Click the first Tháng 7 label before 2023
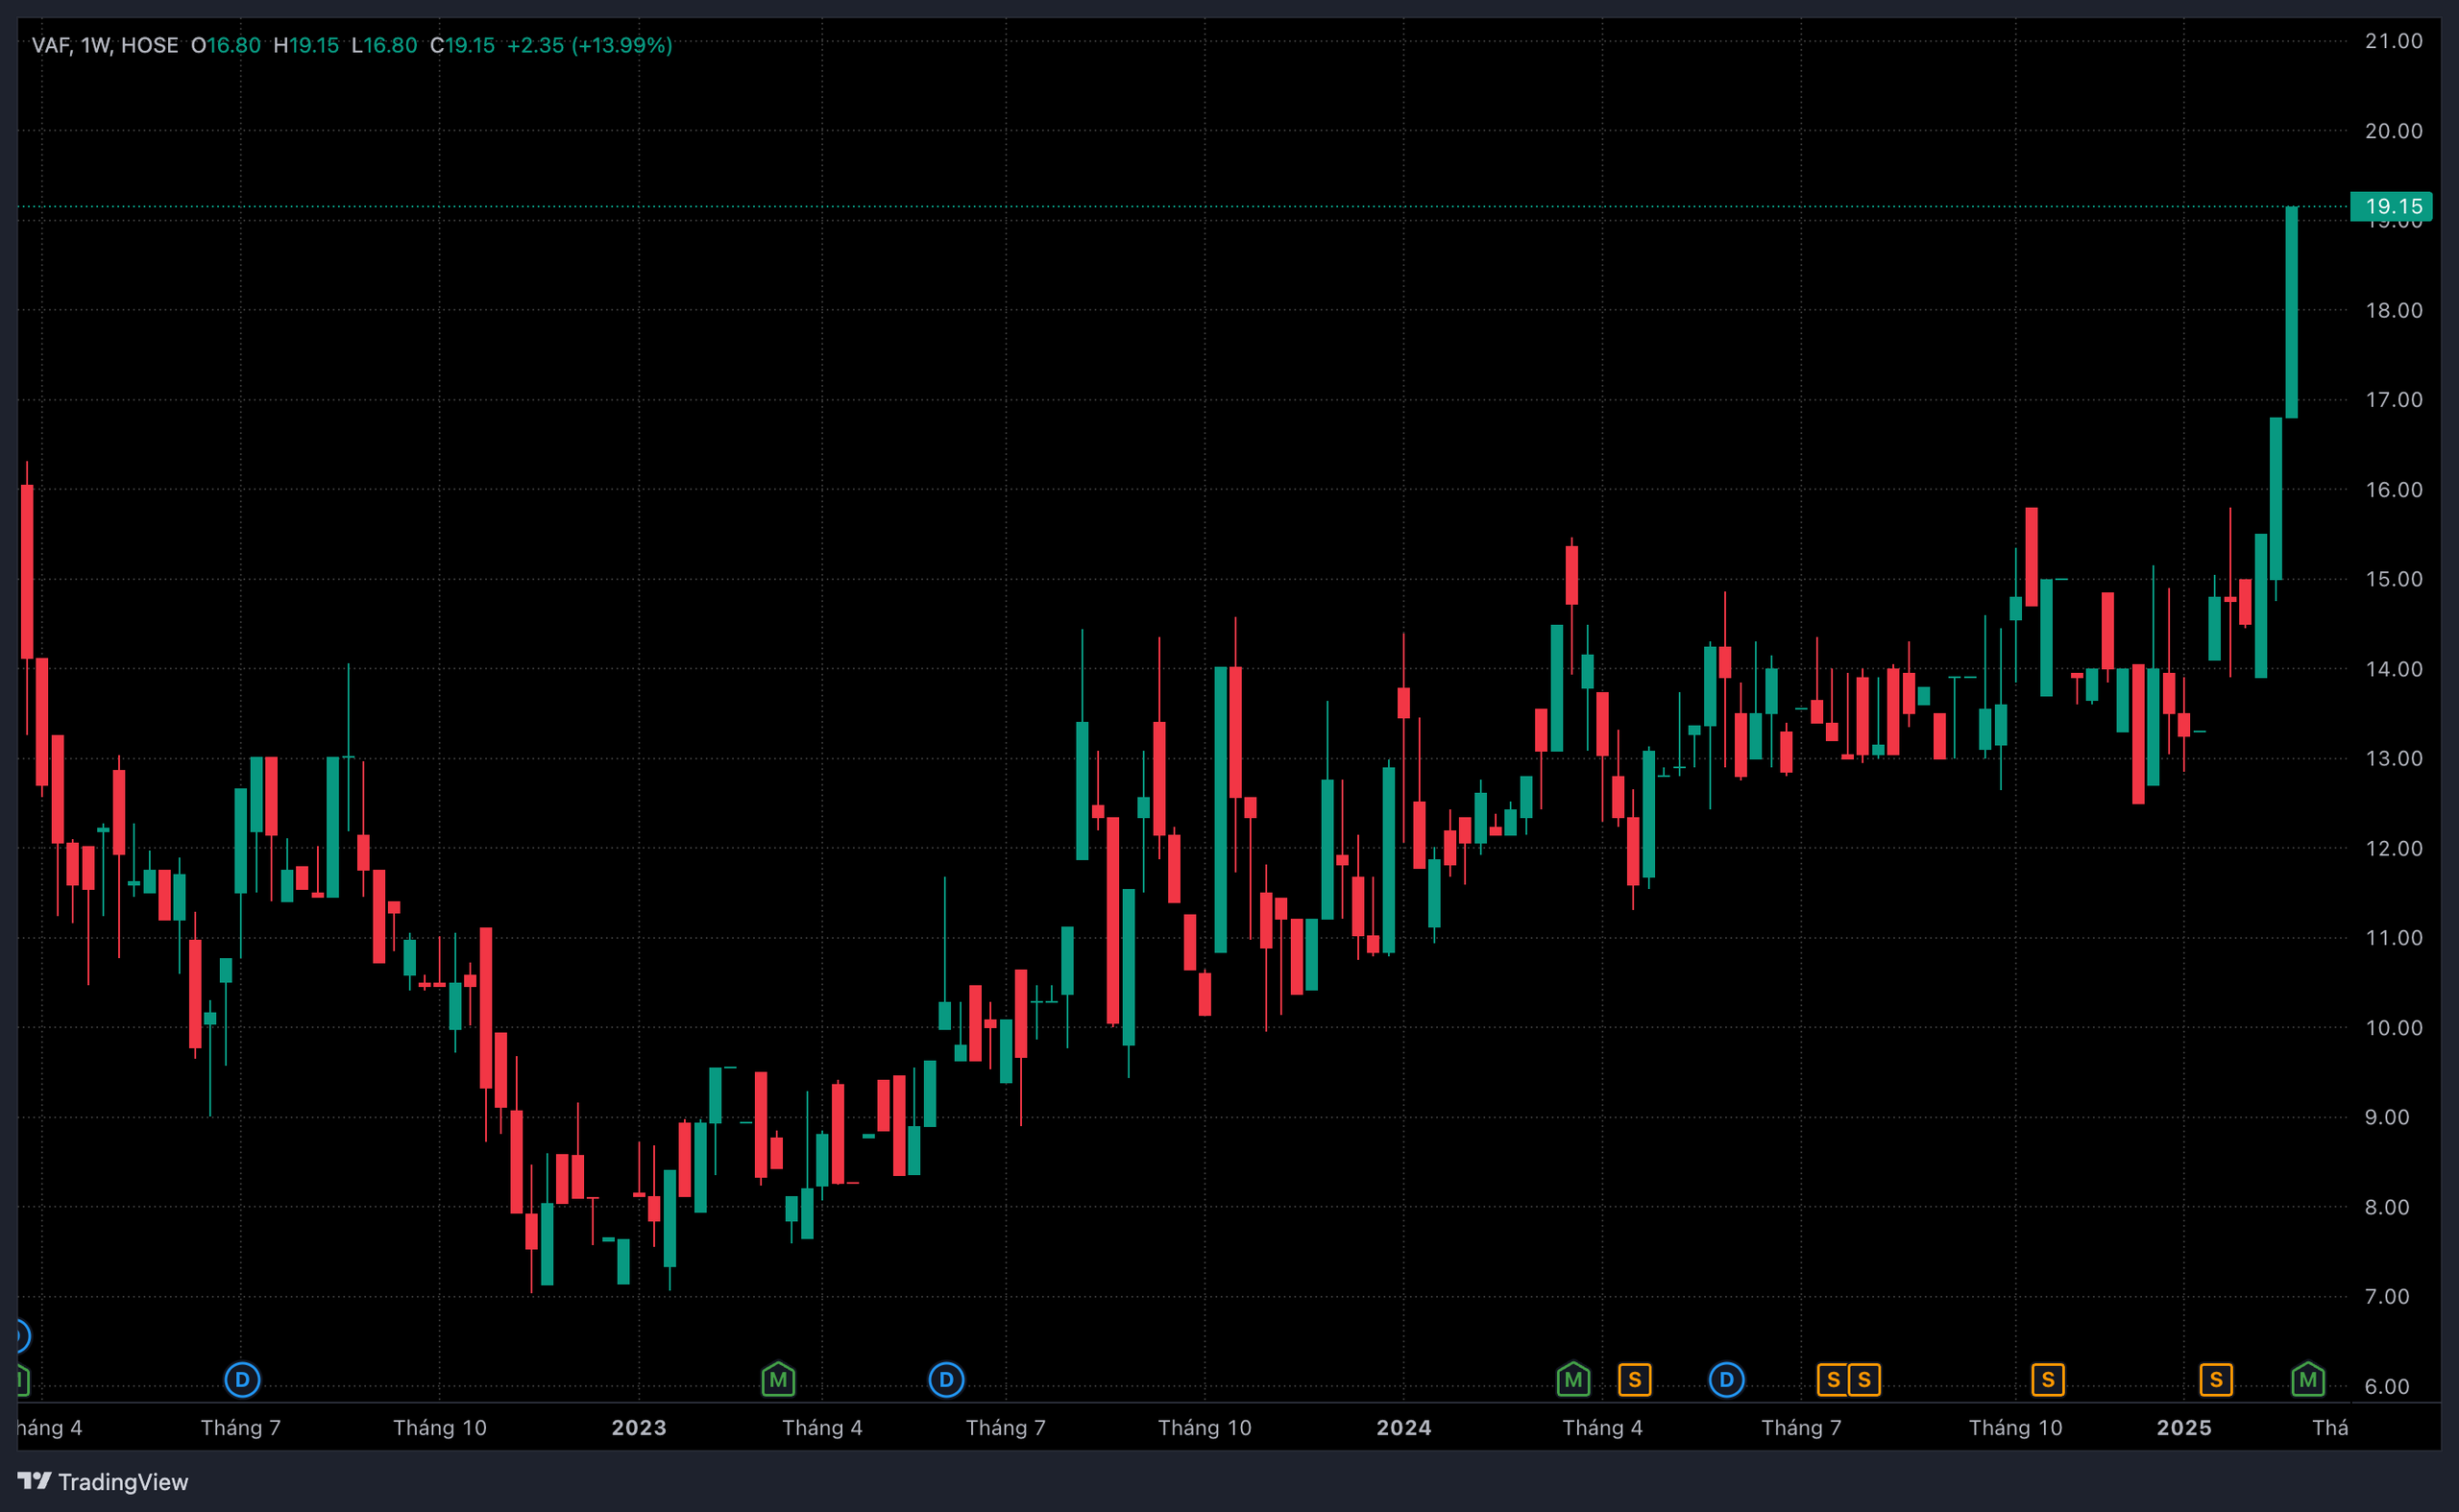2459x1512 pixels. pos(241,1427)
